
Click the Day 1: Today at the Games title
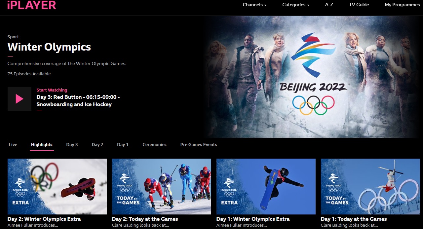(x=354, y=219)
